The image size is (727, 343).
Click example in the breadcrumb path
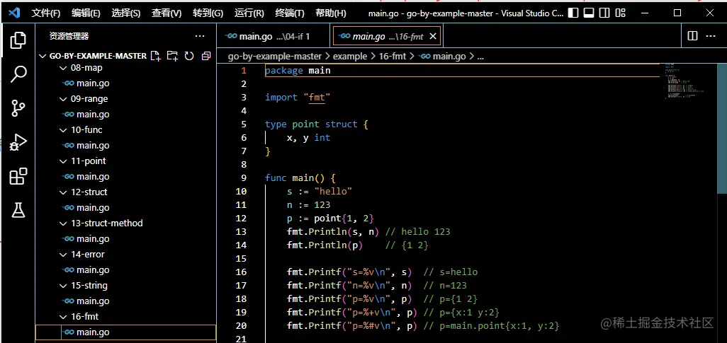pyautogui.click(x=350, y=57)
